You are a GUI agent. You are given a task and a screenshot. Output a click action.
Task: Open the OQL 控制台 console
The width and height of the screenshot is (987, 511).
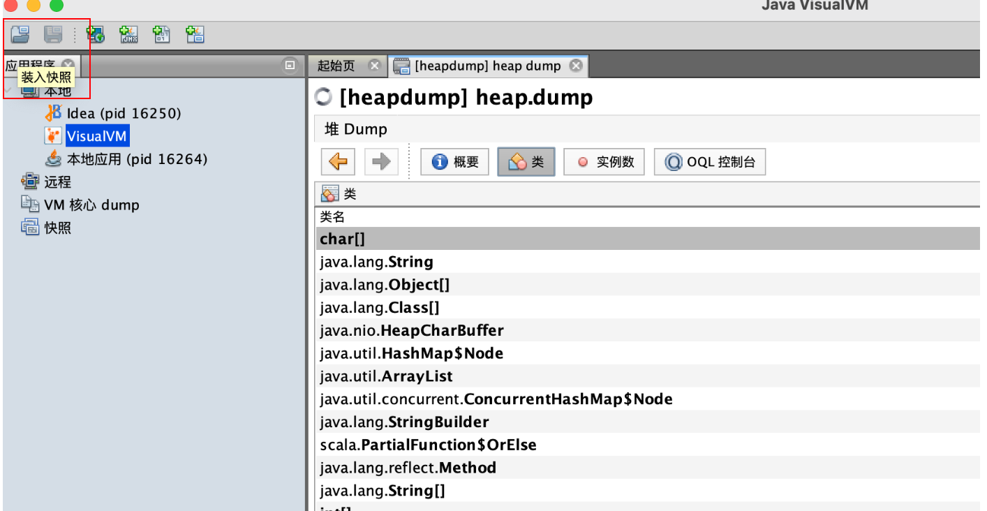(x=710, y=162)
